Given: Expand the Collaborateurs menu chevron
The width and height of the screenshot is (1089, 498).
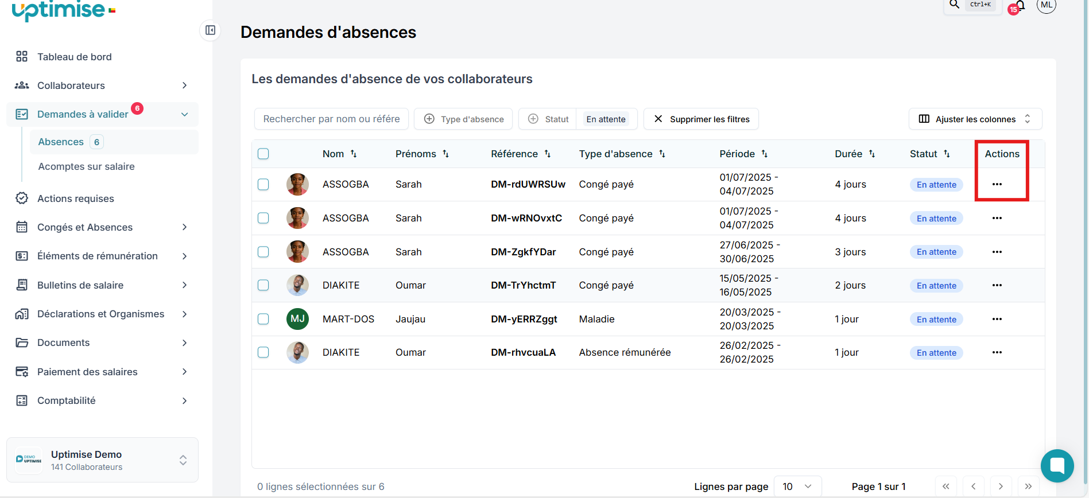Looking at the screenshot, I should click(x=184, y=85).
